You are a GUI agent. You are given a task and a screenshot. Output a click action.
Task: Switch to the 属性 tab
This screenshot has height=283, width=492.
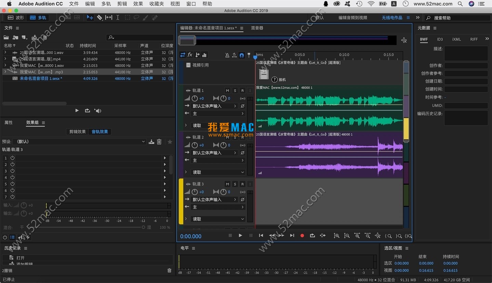(9, 123)
